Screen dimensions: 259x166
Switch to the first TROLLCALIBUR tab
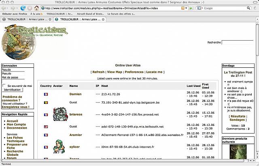click(x=26, y=19)
